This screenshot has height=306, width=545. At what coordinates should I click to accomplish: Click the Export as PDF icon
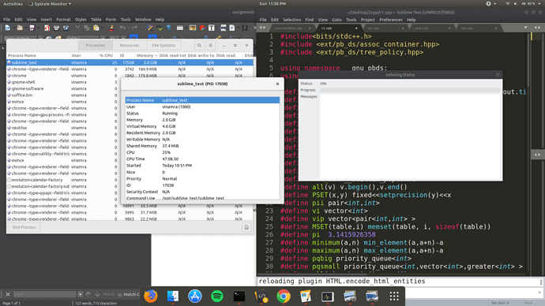pyautogui.click(x=47, y=28)
